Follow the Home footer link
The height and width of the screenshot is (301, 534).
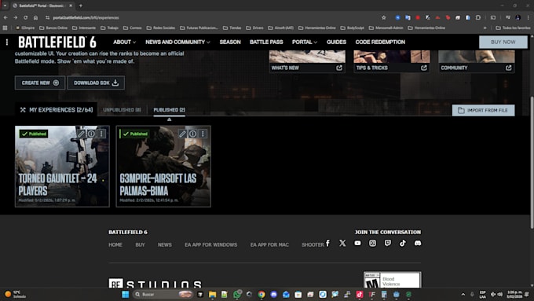tap(115, 244)
